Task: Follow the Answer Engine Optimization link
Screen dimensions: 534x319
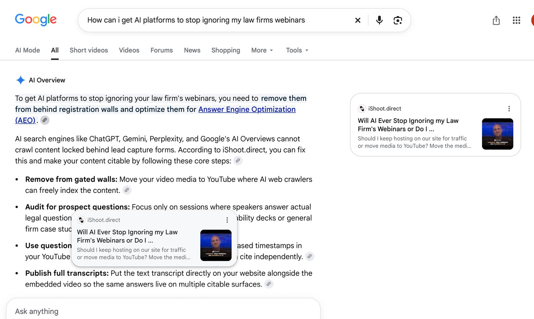Action: tap(247, 109)
